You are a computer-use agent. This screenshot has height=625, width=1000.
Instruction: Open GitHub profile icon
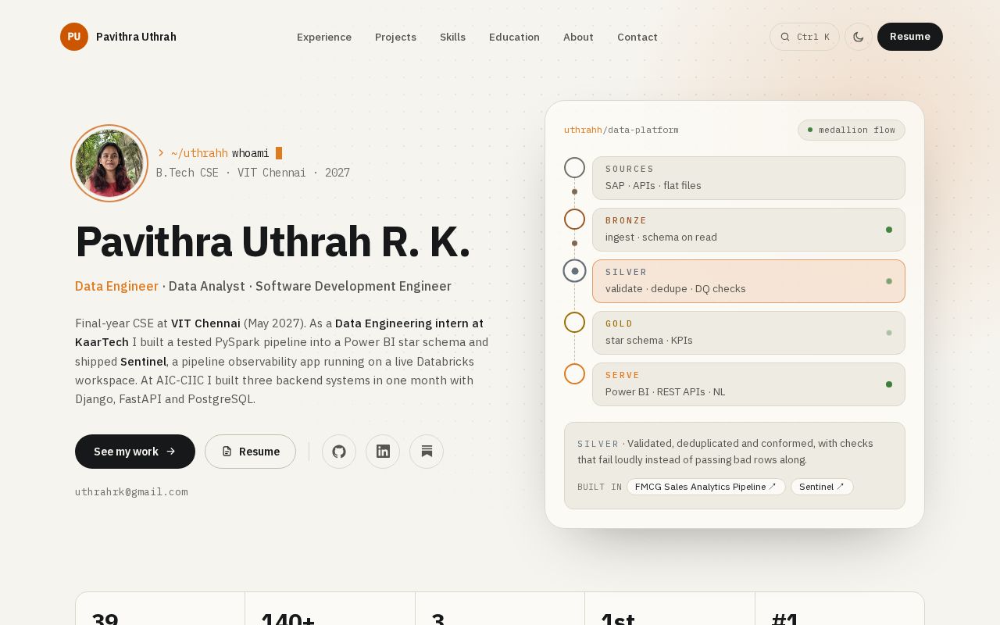[x=339, y=452]
